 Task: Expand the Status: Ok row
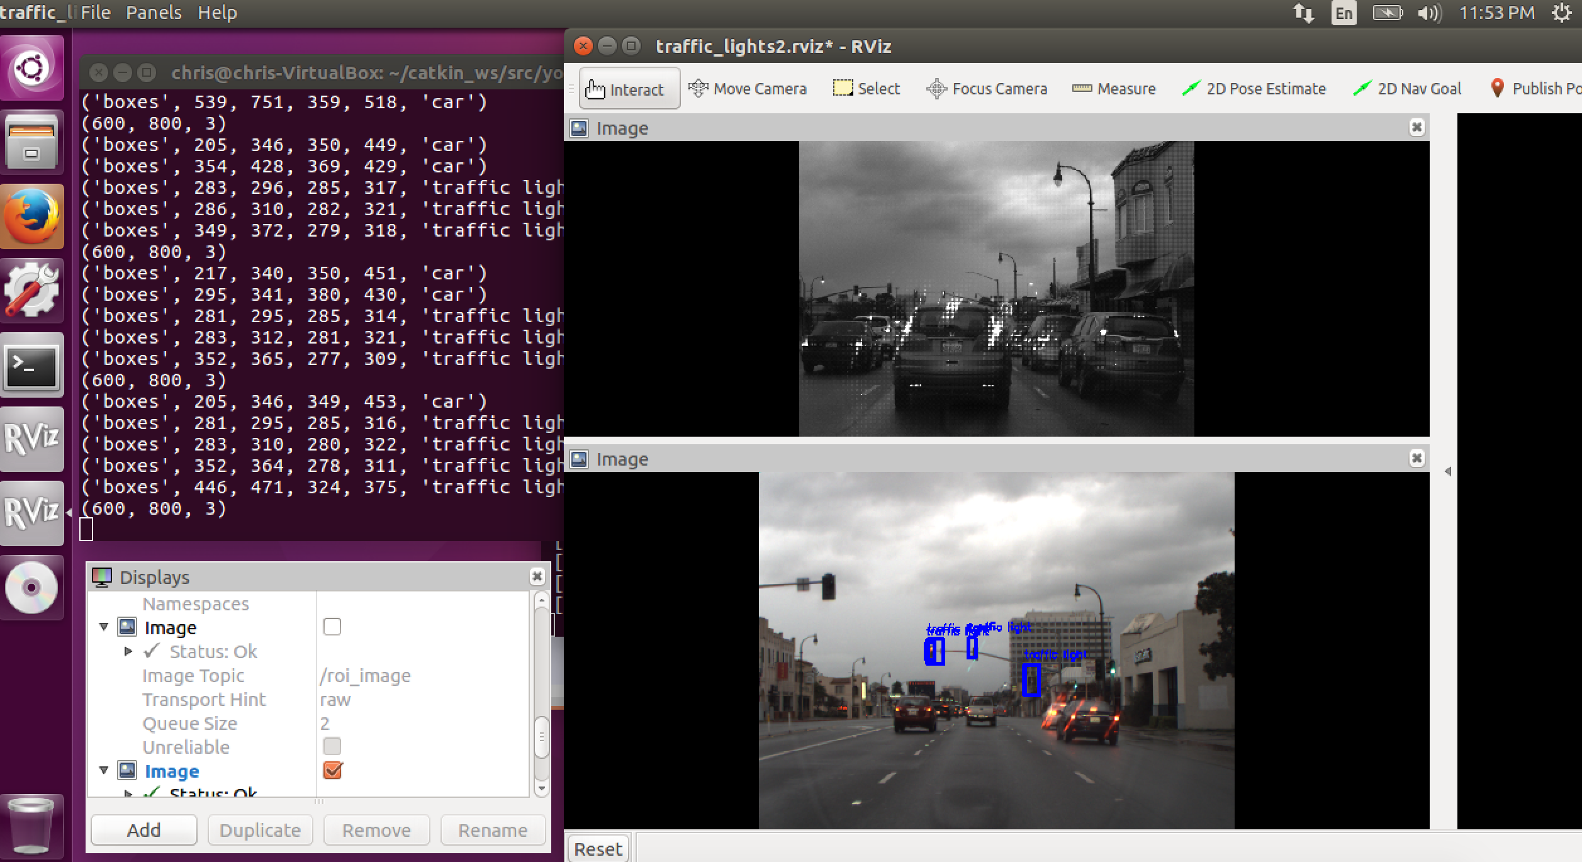pyautogui.click(x=128, y=651)
